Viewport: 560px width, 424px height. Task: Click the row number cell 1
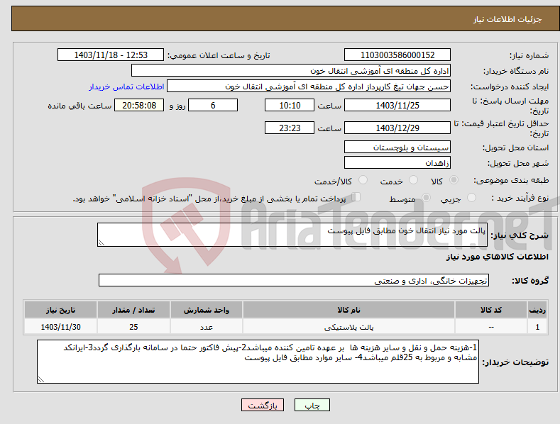coord(537,327)
